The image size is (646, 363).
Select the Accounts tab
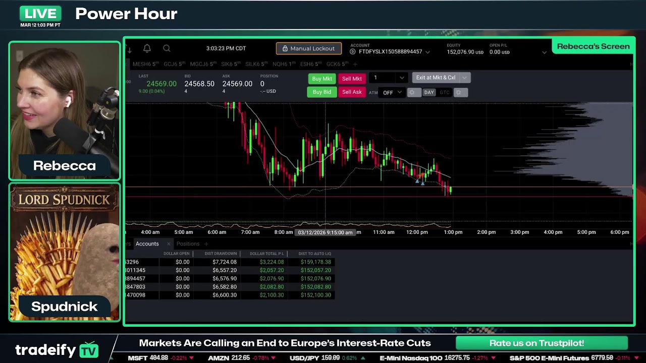[x=147, y=244]
